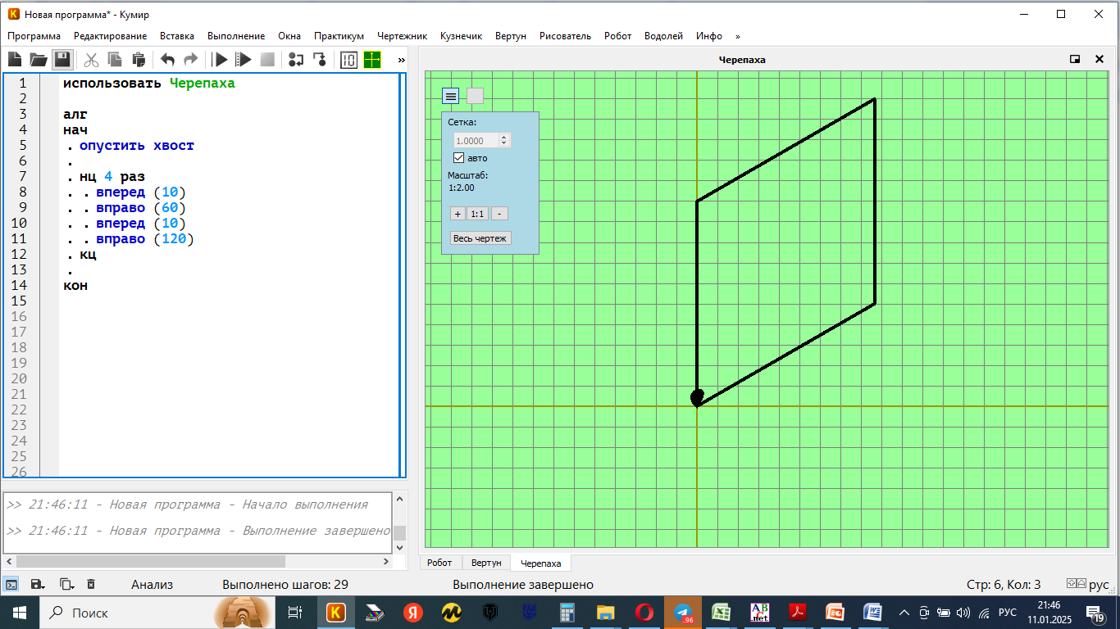Click Весь чертеж button
The height and width of the screenshot is (629, 1120).
click(480, 238)
